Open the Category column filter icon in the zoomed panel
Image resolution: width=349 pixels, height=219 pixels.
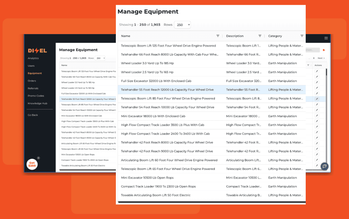click(x=302, y=36)
